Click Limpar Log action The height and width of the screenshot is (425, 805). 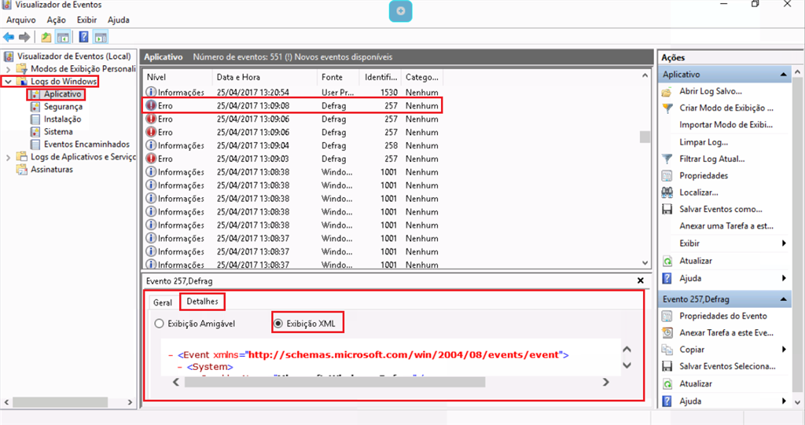point(704,142)
